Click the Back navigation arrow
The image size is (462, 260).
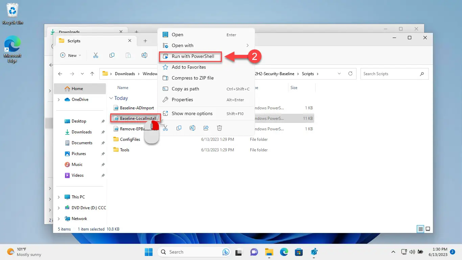[60, 74]
